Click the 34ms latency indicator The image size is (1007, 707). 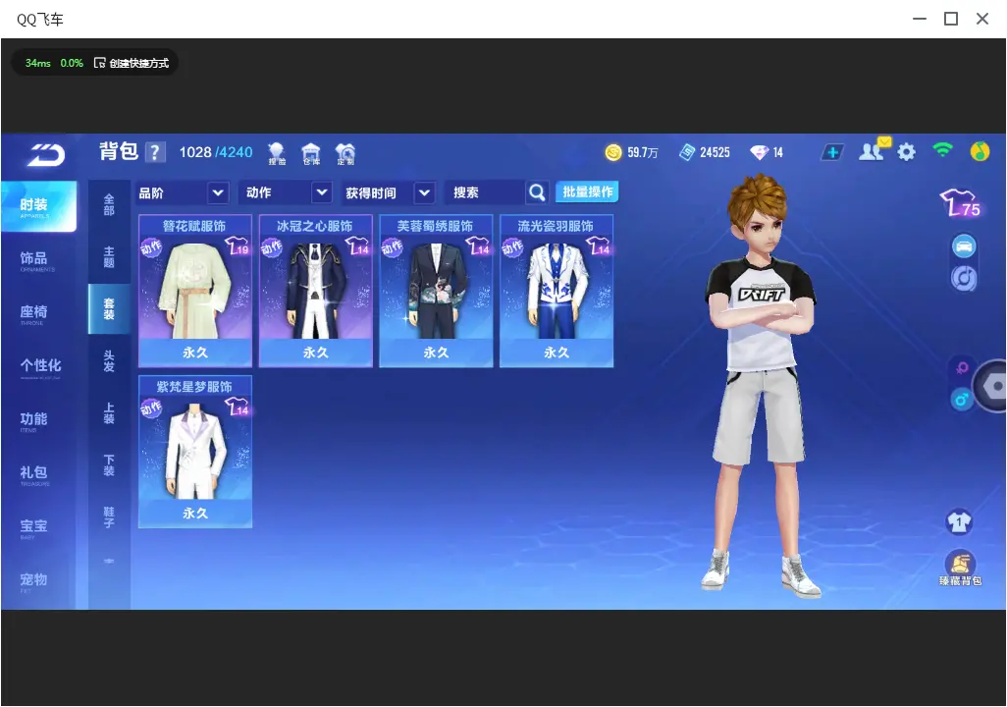[38, 63]
